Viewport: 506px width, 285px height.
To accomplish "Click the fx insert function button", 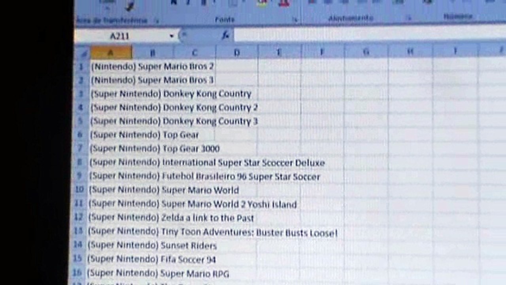I will pos(225,36).
